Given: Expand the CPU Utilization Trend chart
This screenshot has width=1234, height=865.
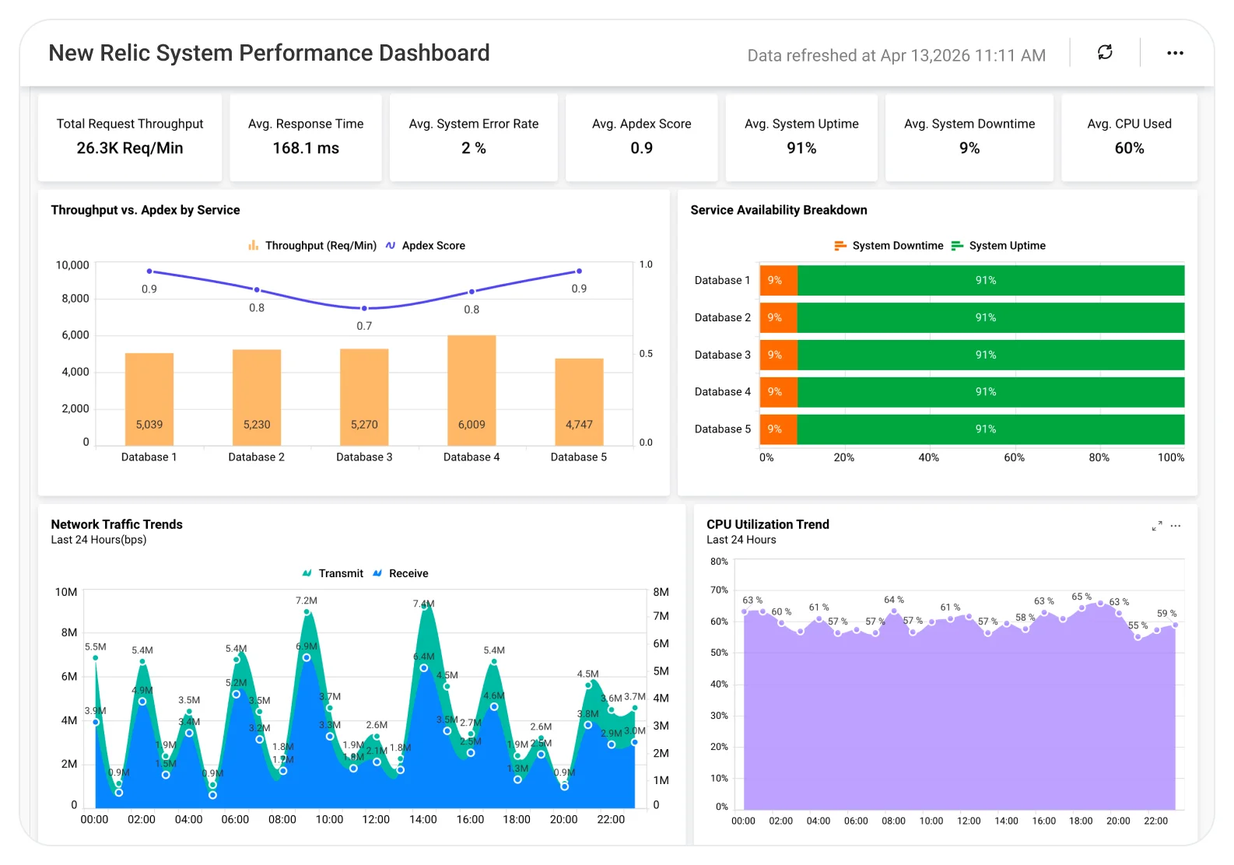Looking at the screenshot, I should 1157,526.
